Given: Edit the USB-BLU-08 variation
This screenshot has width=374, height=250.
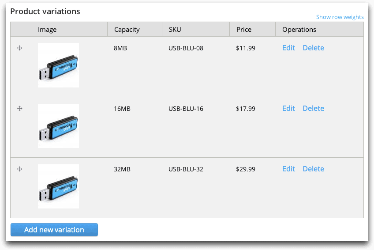Looking at the screenshot, I should click(288, 48).
